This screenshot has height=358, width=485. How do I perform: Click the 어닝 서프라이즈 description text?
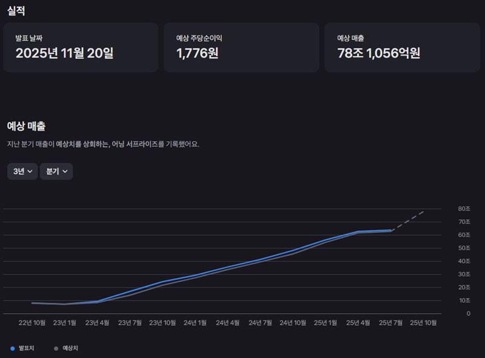click(102, 144)
